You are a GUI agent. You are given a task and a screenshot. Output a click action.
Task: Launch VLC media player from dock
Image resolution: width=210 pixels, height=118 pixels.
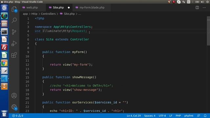tap(4, 87)
